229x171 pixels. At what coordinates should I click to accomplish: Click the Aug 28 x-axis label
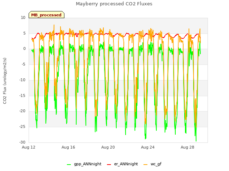coord(187,147)
